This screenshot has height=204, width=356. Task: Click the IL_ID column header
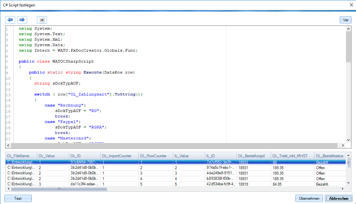tap(220, 156)
